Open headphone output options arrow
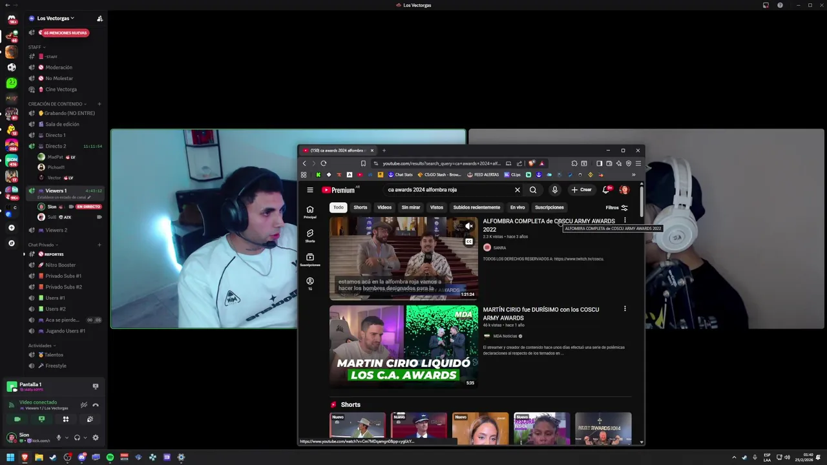 click(85, 438)
